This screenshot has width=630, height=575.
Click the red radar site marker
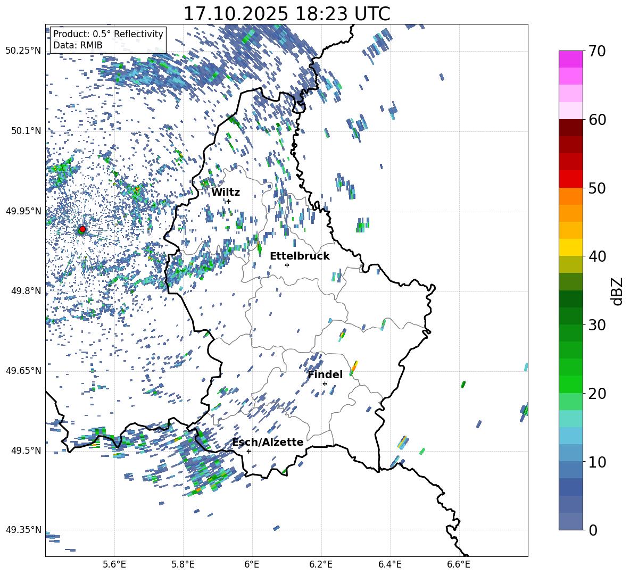click(82, 229)
